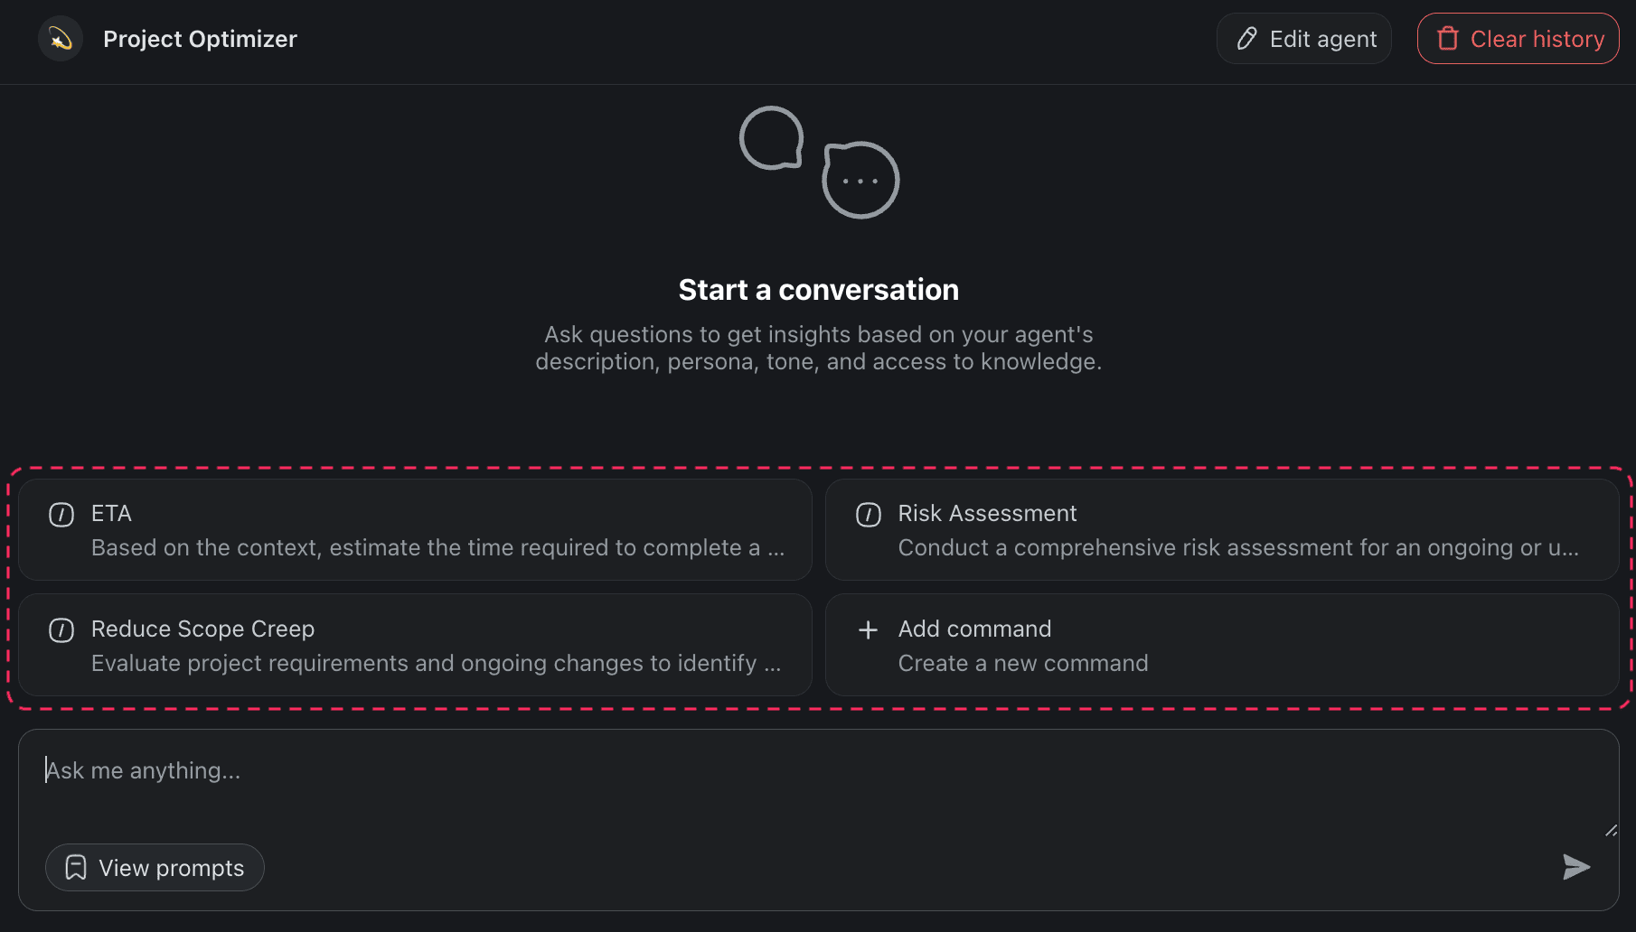Click the trash icon in Clear history
This screenshot has height=932, width=1636.
[1450, 38]
